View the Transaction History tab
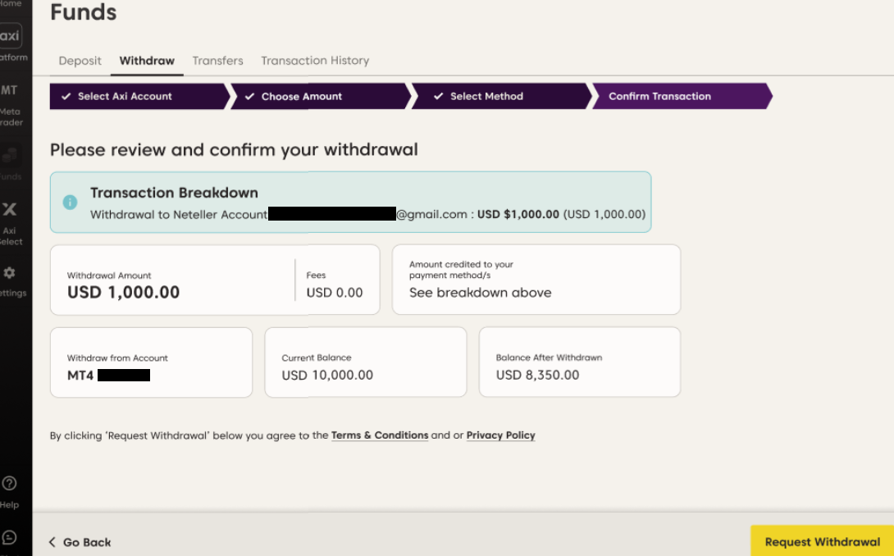This screenshot has width=894, height=556. [315, 61]
